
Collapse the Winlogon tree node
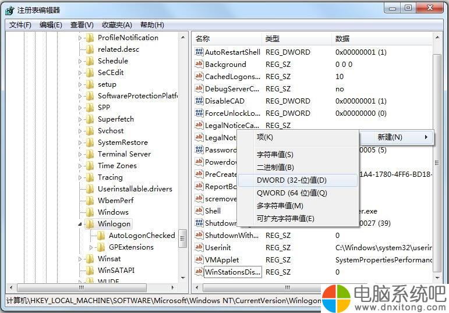coord(80,225)
